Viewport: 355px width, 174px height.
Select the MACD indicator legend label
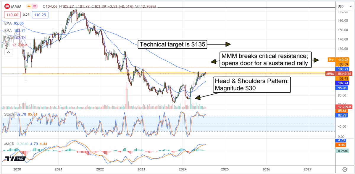10,144
